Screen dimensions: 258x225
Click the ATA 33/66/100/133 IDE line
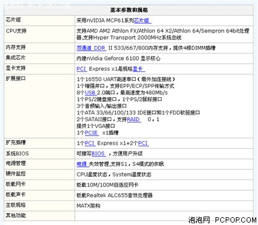(138, 113)
